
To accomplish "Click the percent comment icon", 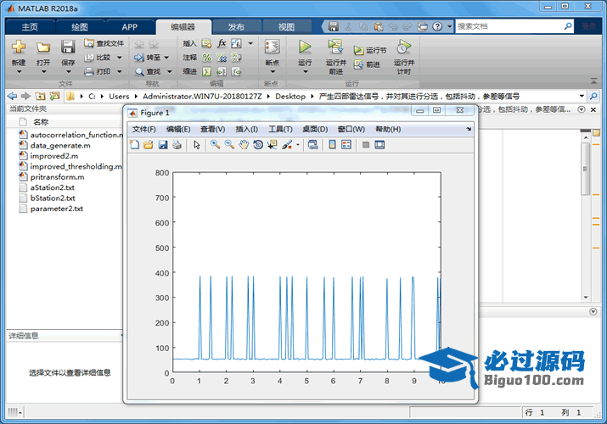I will click(207, 58).
